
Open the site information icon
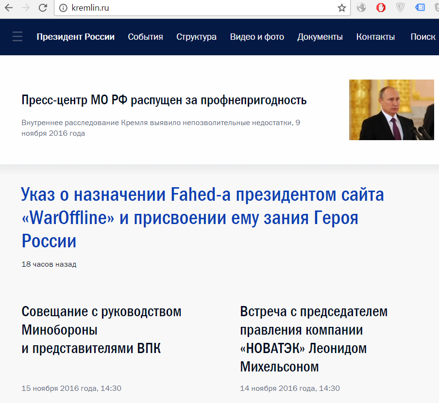[x=63, y=8]
